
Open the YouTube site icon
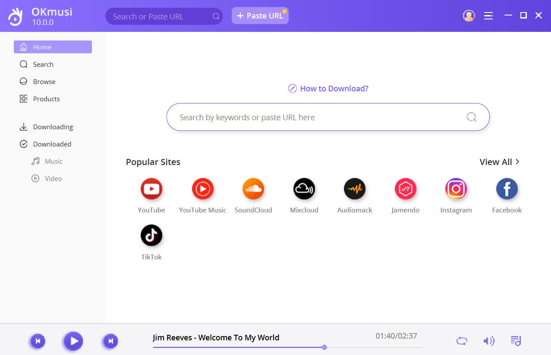click(x=151, y=189)
